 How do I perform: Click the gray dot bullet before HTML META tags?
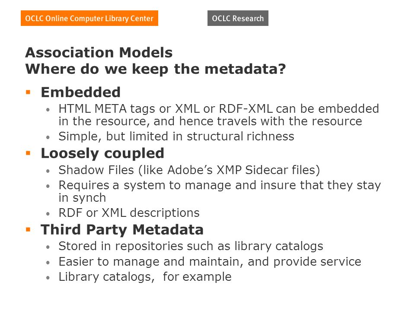(x=48, y=109)
